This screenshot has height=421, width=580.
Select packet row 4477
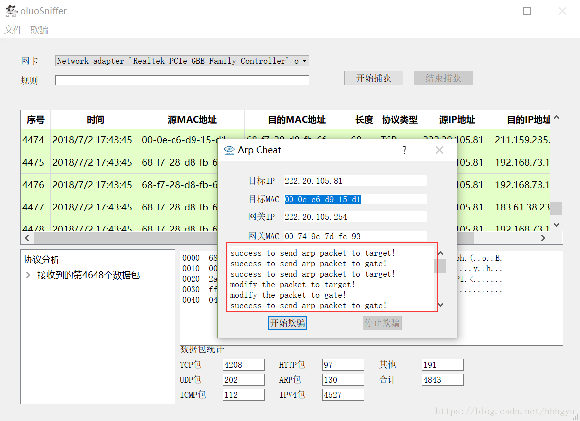click(x=119, y=207)
